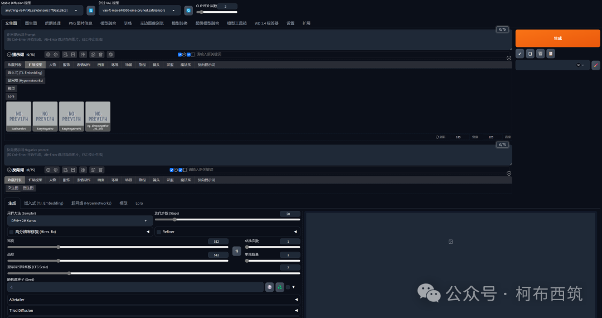Viewport: 602px width, 318px height.
Task: Adjust the CFG Scale slider
Action: pyautogui.click(x=154, y=273)
